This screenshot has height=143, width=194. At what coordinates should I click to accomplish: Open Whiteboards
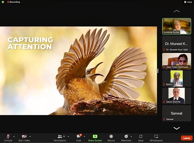[x=156, y=138]
